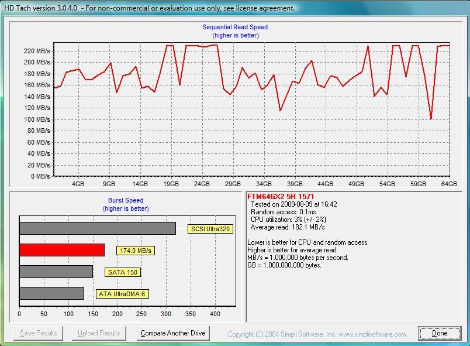The width and height of the screenshot is (470, 346).
Task: Open the simplisoftware.com copyright link
Action: (317, 334)
